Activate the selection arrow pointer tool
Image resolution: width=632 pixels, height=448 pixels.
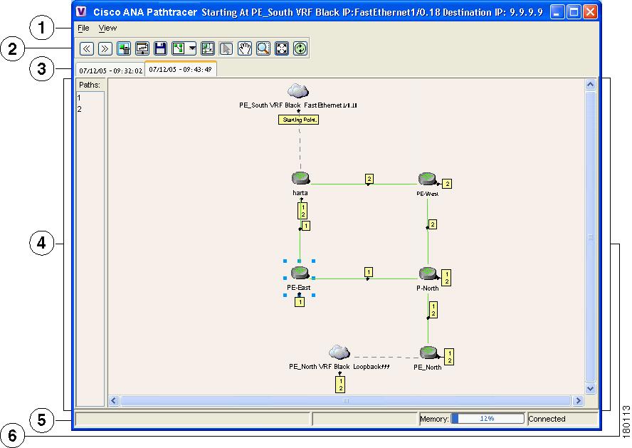tap(226, 49)
